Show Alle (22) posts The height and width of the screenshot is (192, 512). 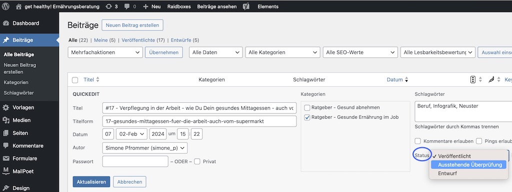[x=78, y=40]
